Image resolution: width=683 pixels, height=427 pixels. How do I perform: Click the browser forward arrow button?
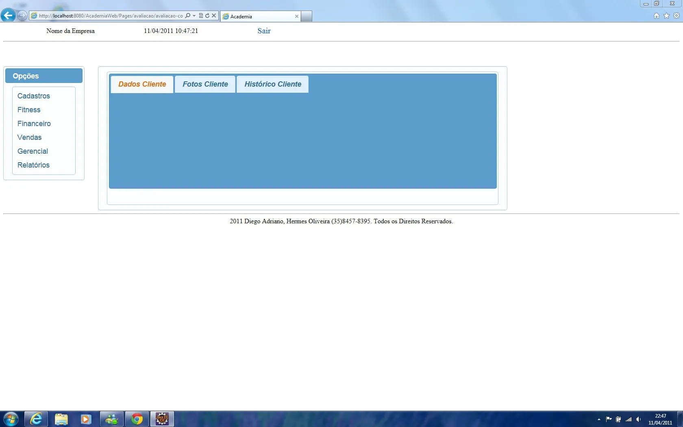(x=22, y=15)
